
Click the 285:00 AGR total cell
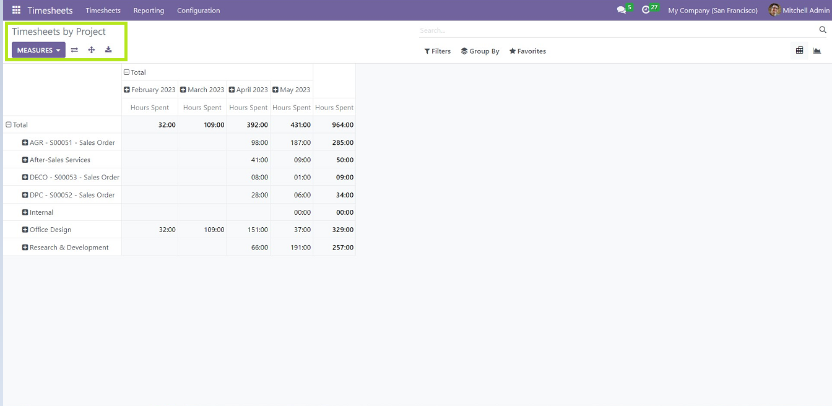pyautogui.click(x=334, y=142)
